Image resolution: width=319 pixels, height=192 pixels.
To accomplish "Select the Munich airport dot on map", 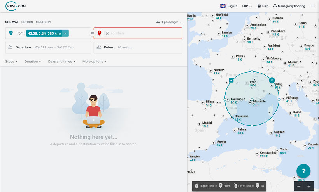I will click(x=285, y=63).
